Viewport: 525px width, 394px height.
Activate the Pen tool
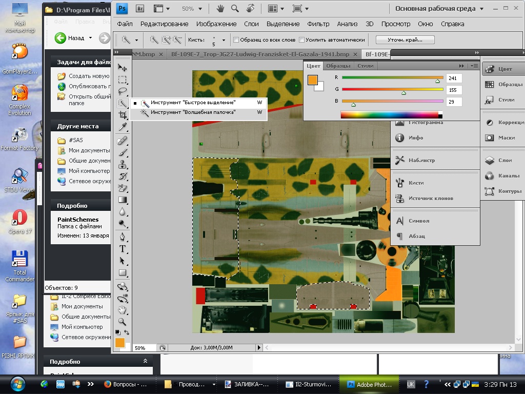pyautogui.click(x=123, y=237)
